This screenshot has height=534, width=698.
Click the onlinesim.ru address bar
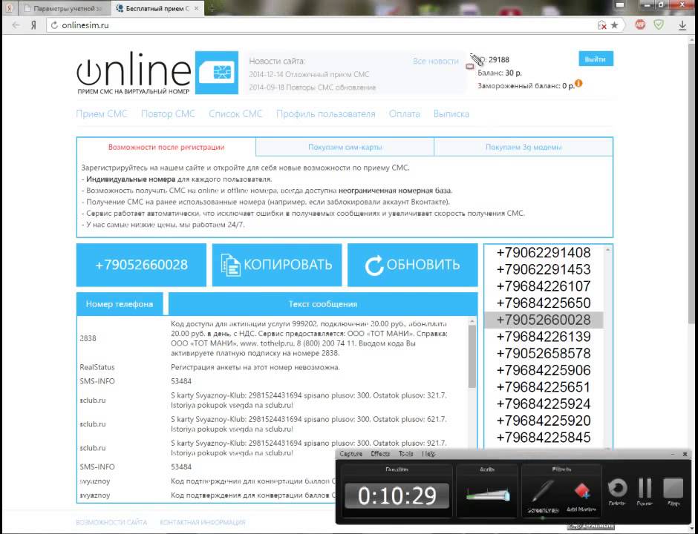click(322, 25)
